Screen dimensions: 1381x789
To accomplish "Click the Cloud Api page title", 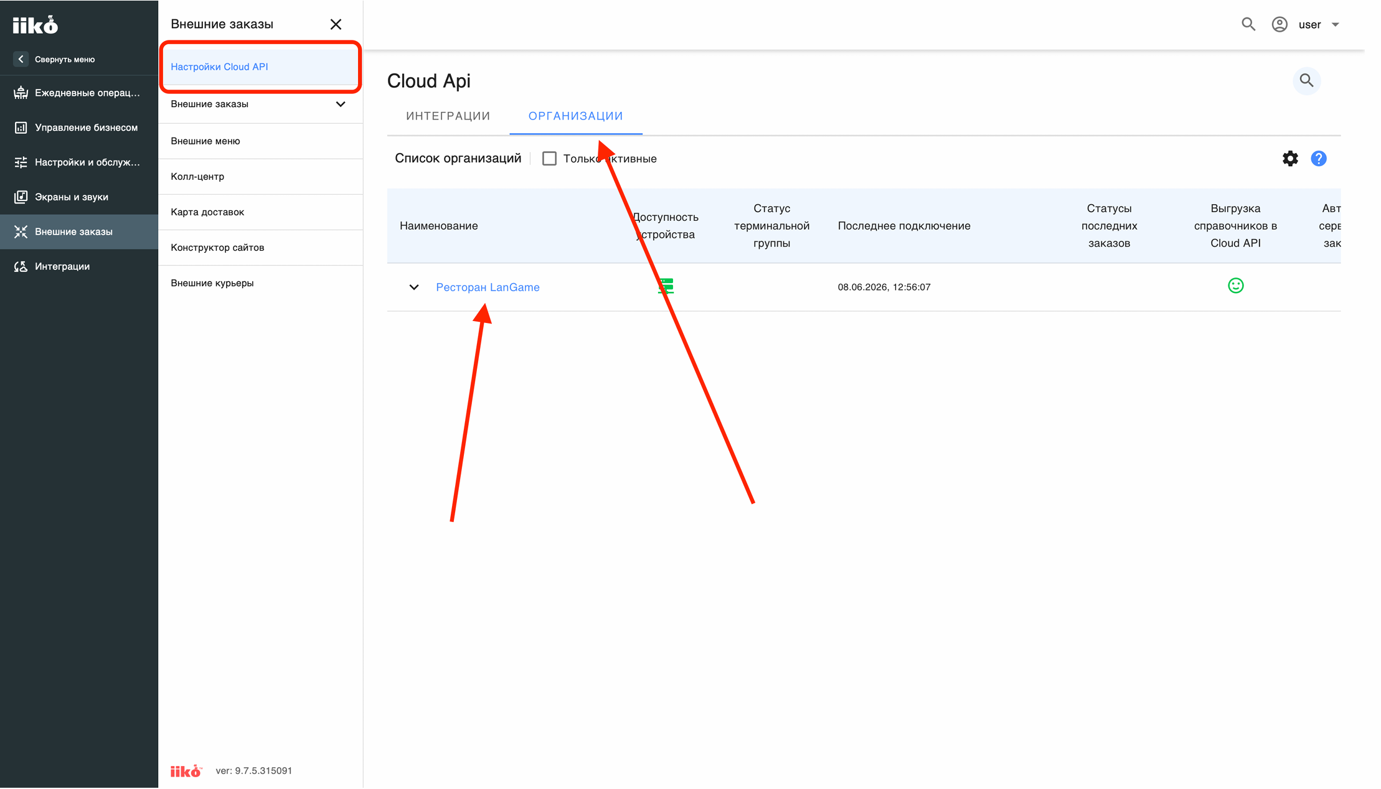I will (428, 81).
